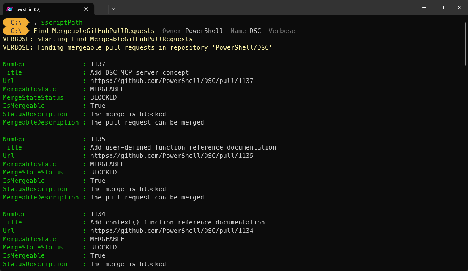This screenshot has width=468, height=271.
Task: Click the BLOCKED merge state for PR 1135
Action: [103, 172]
